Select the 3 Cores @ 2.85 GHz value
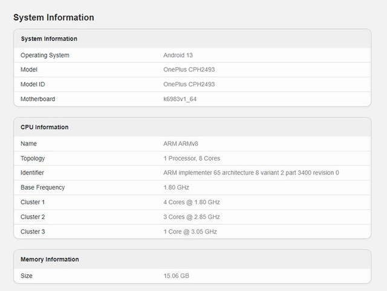 tap(192, 217)
